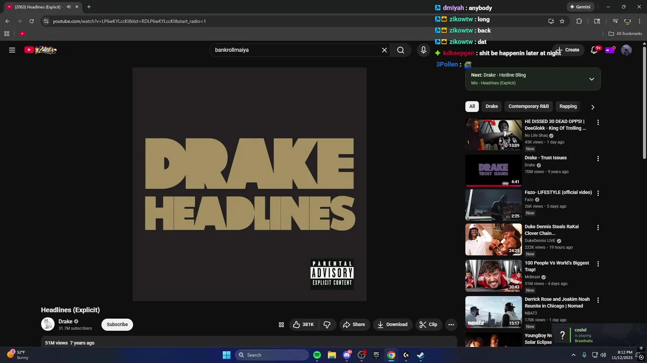Subscribe to Drake's channel
The height and width of the screenshot is (363, 647).
point(117,325)
